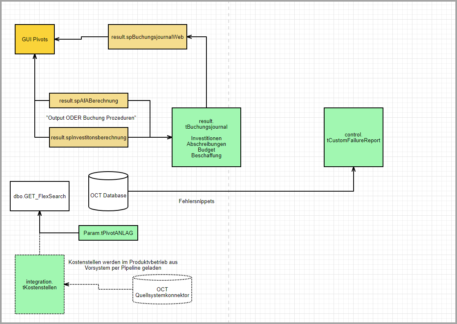Viewport: 457px width, 324px height.
Task: Click the Param.tPivotANLAG green box
Action: 108,233
